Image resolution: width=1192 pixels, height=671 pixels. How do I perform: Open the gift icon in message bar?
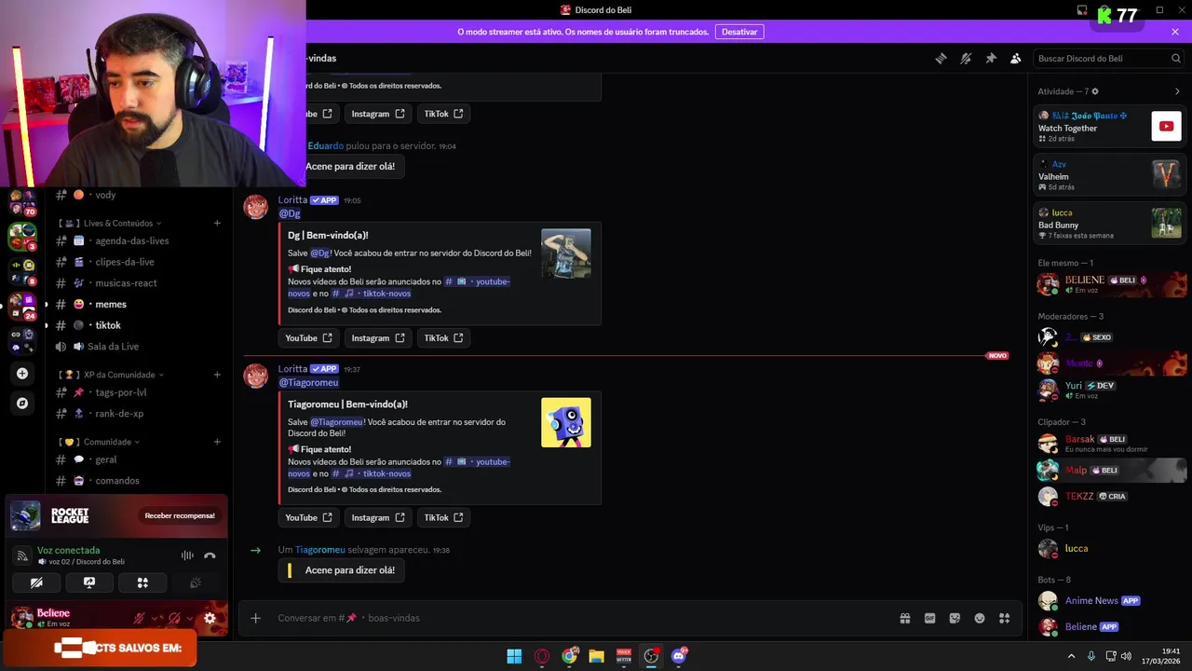pyautogui.click(x=904, y=618)
